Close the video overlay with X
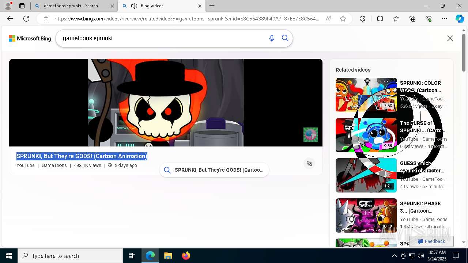The height and width of the screenshot is (263, 468). pyautogui.click(x=450, y=38)
